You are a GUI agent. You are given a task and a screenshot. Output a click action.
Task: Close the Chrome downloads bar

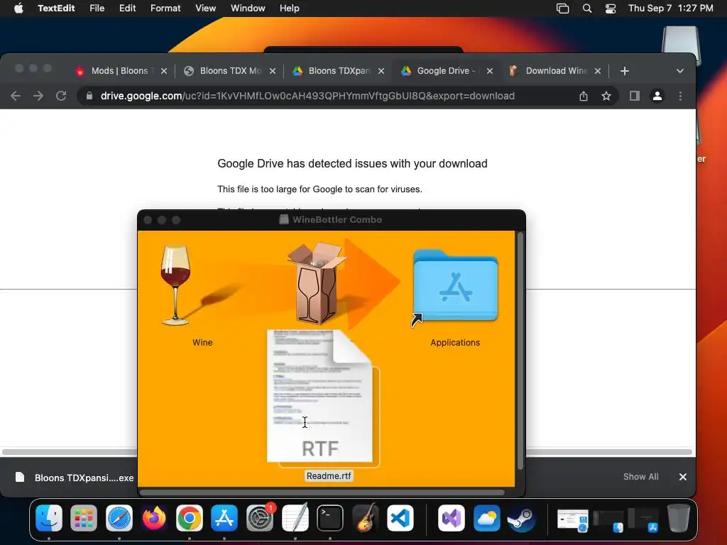click(x=683, y=477)
